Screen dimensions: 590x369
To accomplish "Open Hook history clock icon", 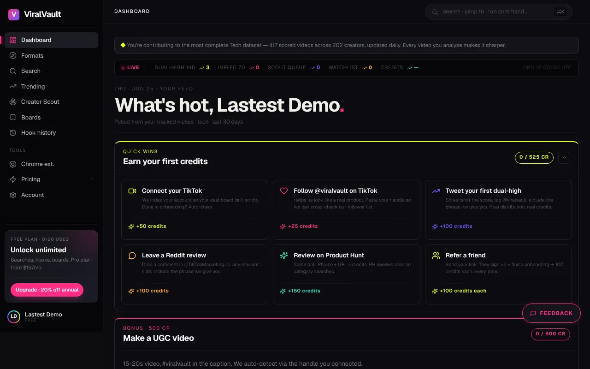I will point(13,132).
